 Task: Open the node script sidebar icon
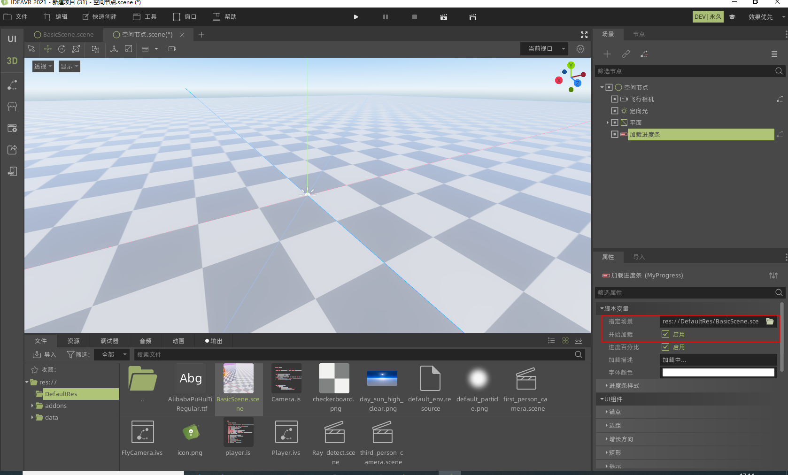pos(12,85)
